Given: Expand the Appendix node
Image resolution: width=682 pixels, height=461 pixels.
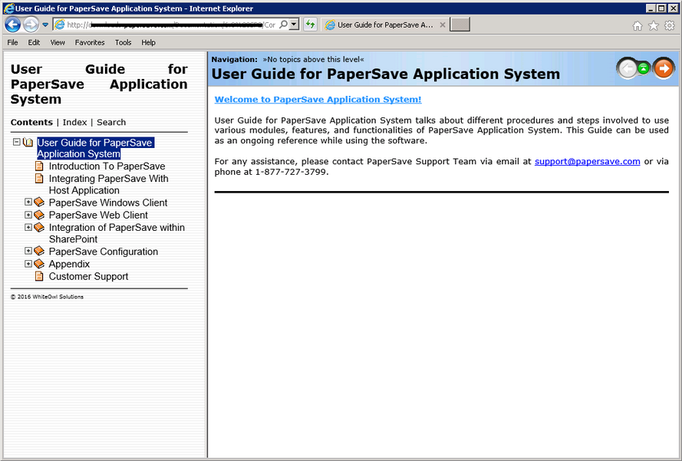Looking at the screenshot, I should 28,264.
